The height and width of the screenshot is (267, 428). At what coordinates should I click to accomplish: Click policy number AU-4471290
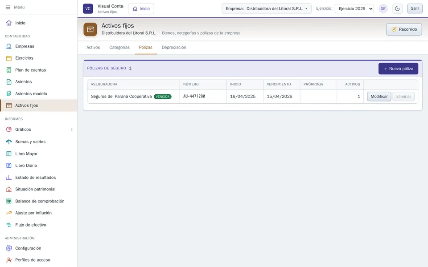[194, 97]
